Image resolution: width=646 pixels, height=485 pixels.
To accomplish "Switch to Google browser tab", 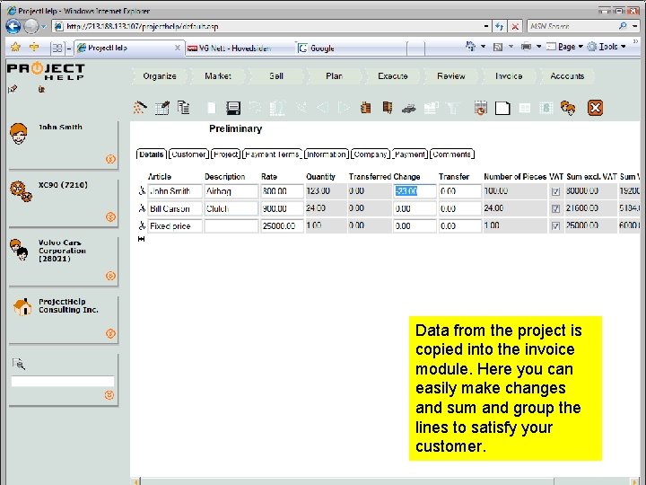I will pyautogui.click(x=351, y=48).
